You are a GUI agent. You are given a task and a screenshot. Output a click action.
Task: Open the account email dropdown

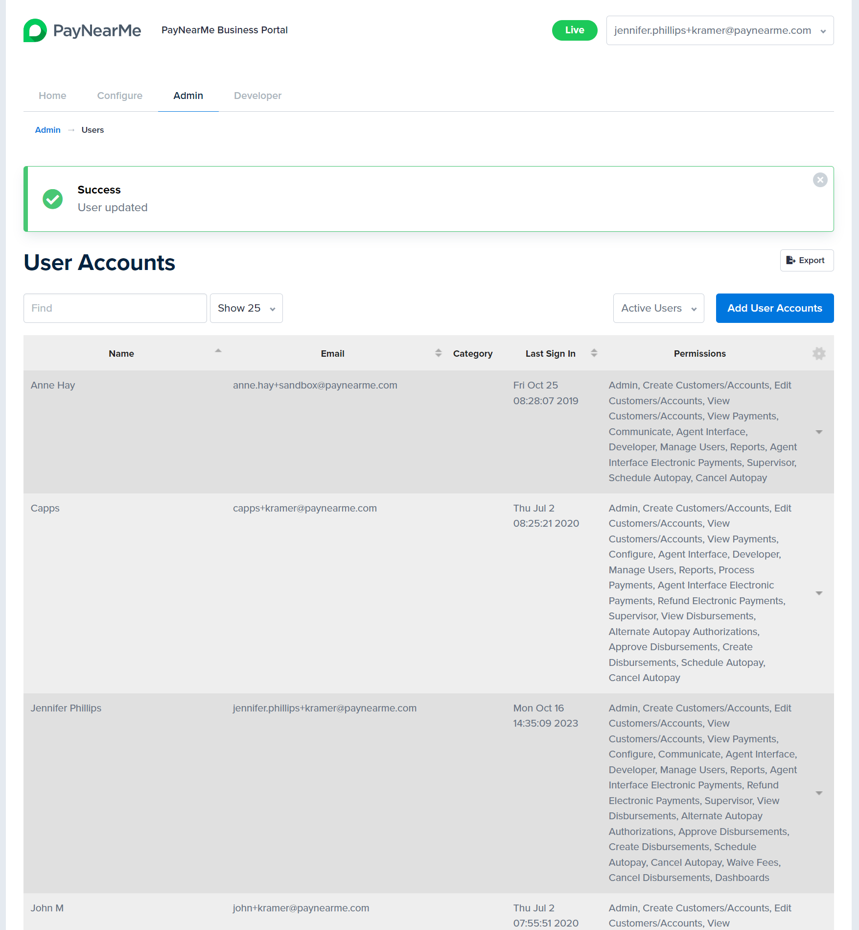[x=720, y=30]
